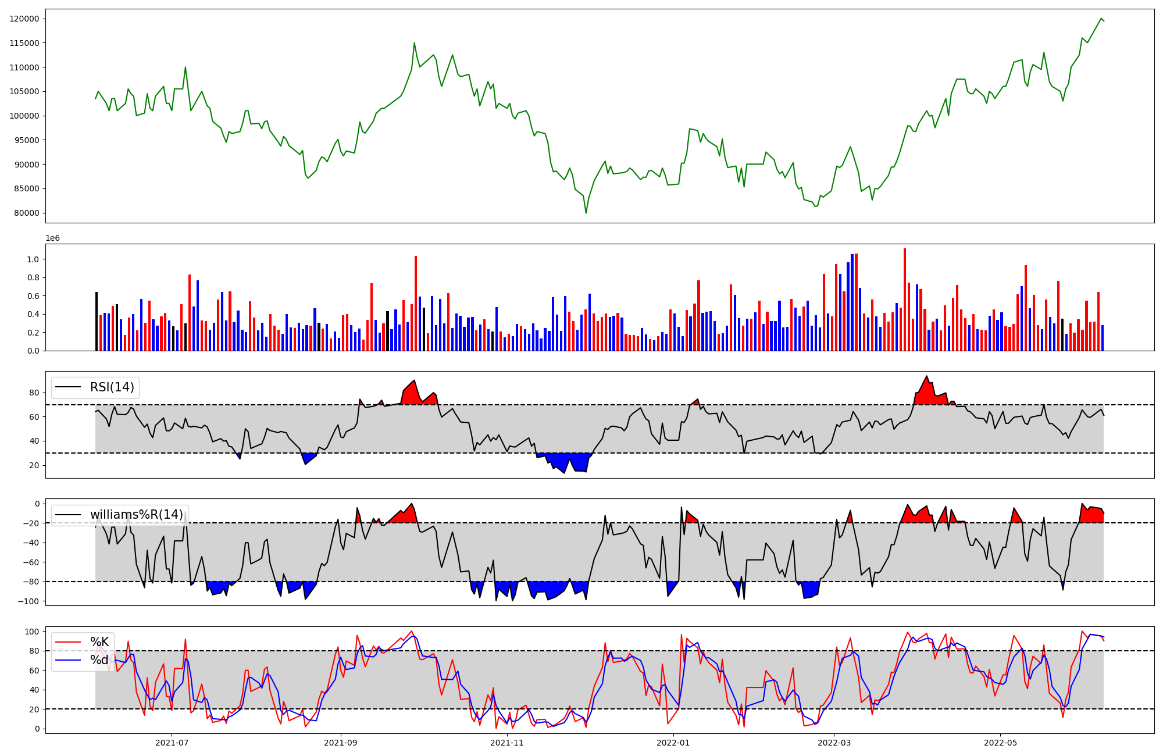Image resolution: width=1163 pixels, height=756 pixels.
Task: Click the 2021-07 x-axis tick label
Action: coord(172,743)
